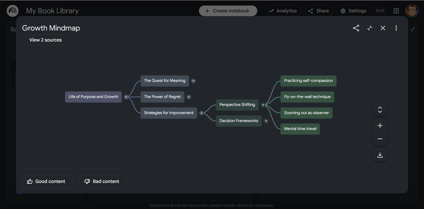Open the Google apps grid
This screenshot has height=209, width=424.
[396, 11]
